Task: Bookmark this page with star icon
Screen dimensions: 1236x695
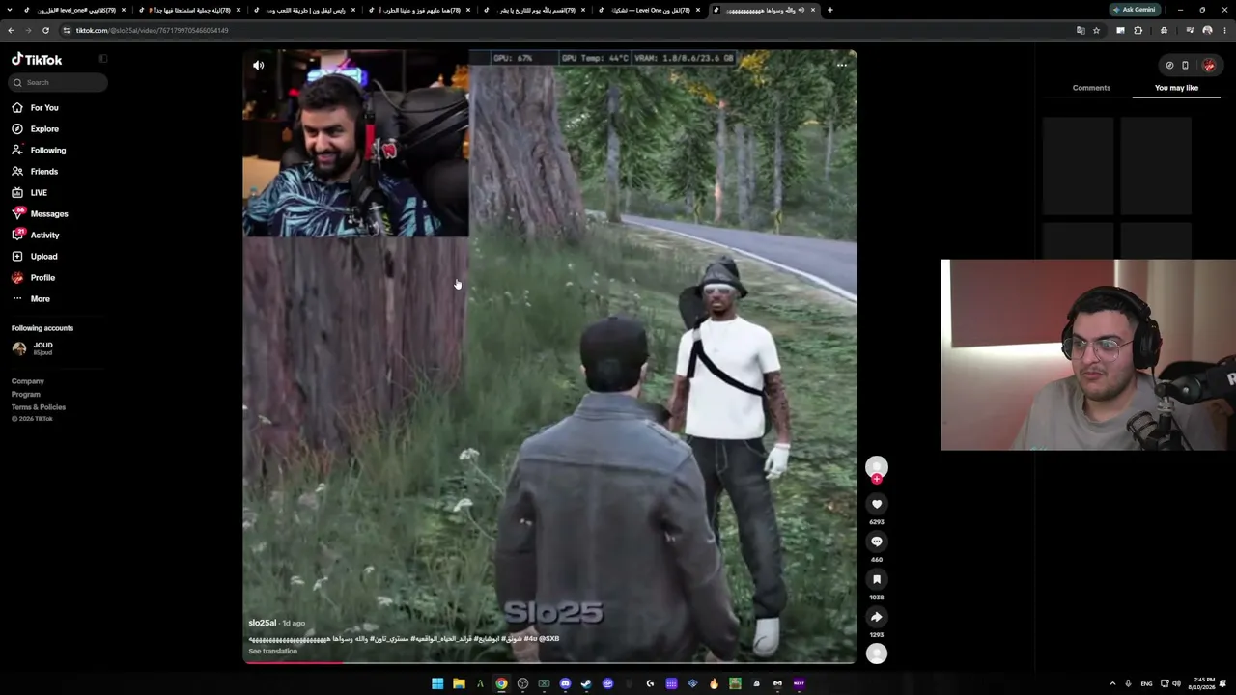Action: (1096, 30)
